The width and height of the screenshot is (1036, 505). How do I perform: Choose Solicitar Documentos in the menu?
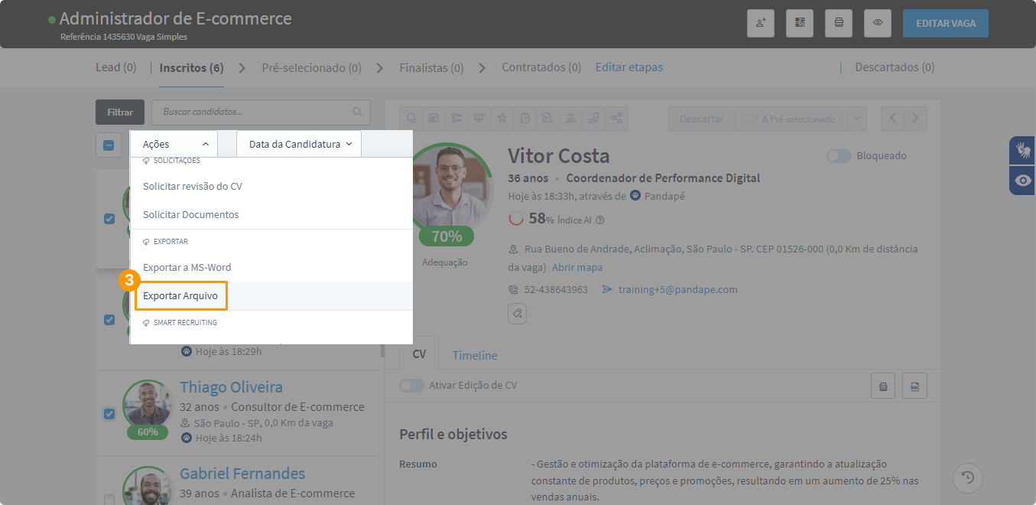pyautogui.click(x=190, y=215)
